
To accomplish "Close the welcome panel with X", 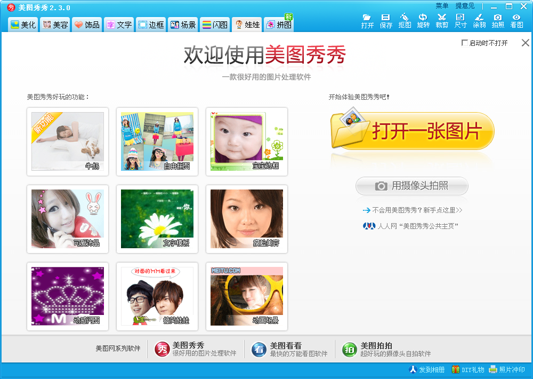I will [x=525, y=43].
